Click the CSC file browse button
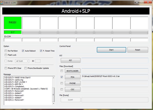 coord(73,89)
